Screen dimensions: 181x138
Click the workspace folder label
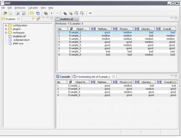tap(19, 33)
